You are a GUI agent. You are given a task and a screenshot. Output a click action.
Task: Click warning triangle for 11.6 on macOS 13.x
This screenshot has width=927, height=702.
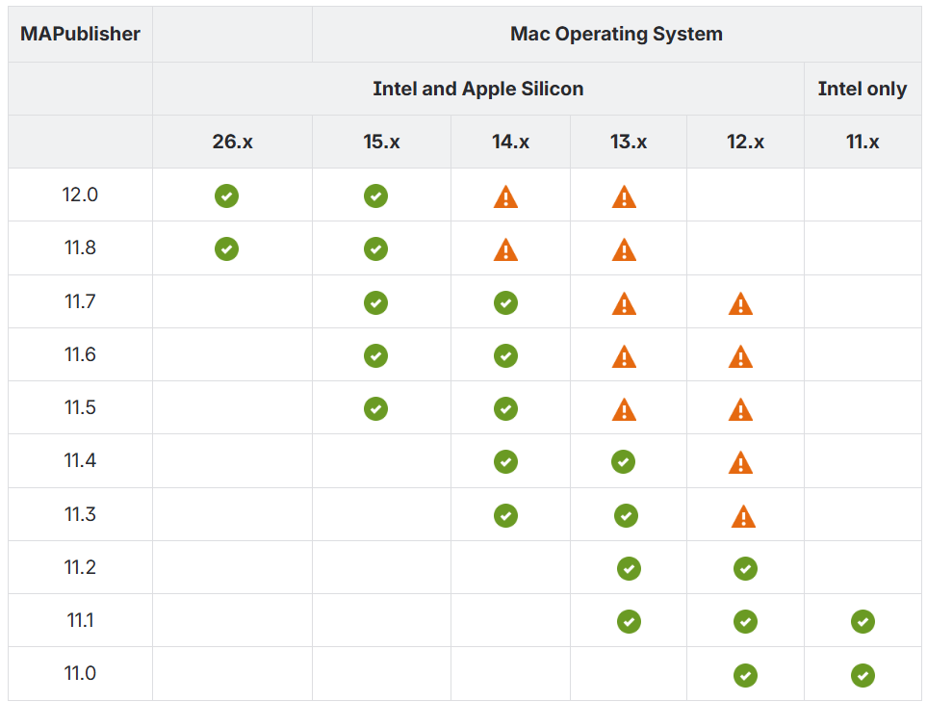(625, 356)
